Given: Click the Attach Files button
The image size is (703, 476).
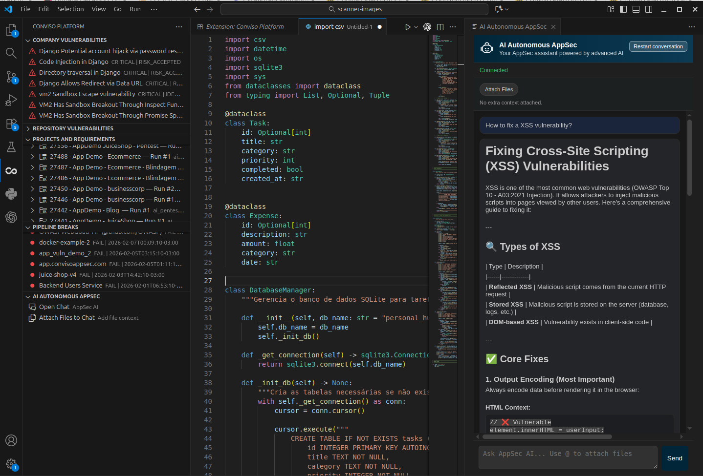Looking at the screenshot, I should click(499, 89).
